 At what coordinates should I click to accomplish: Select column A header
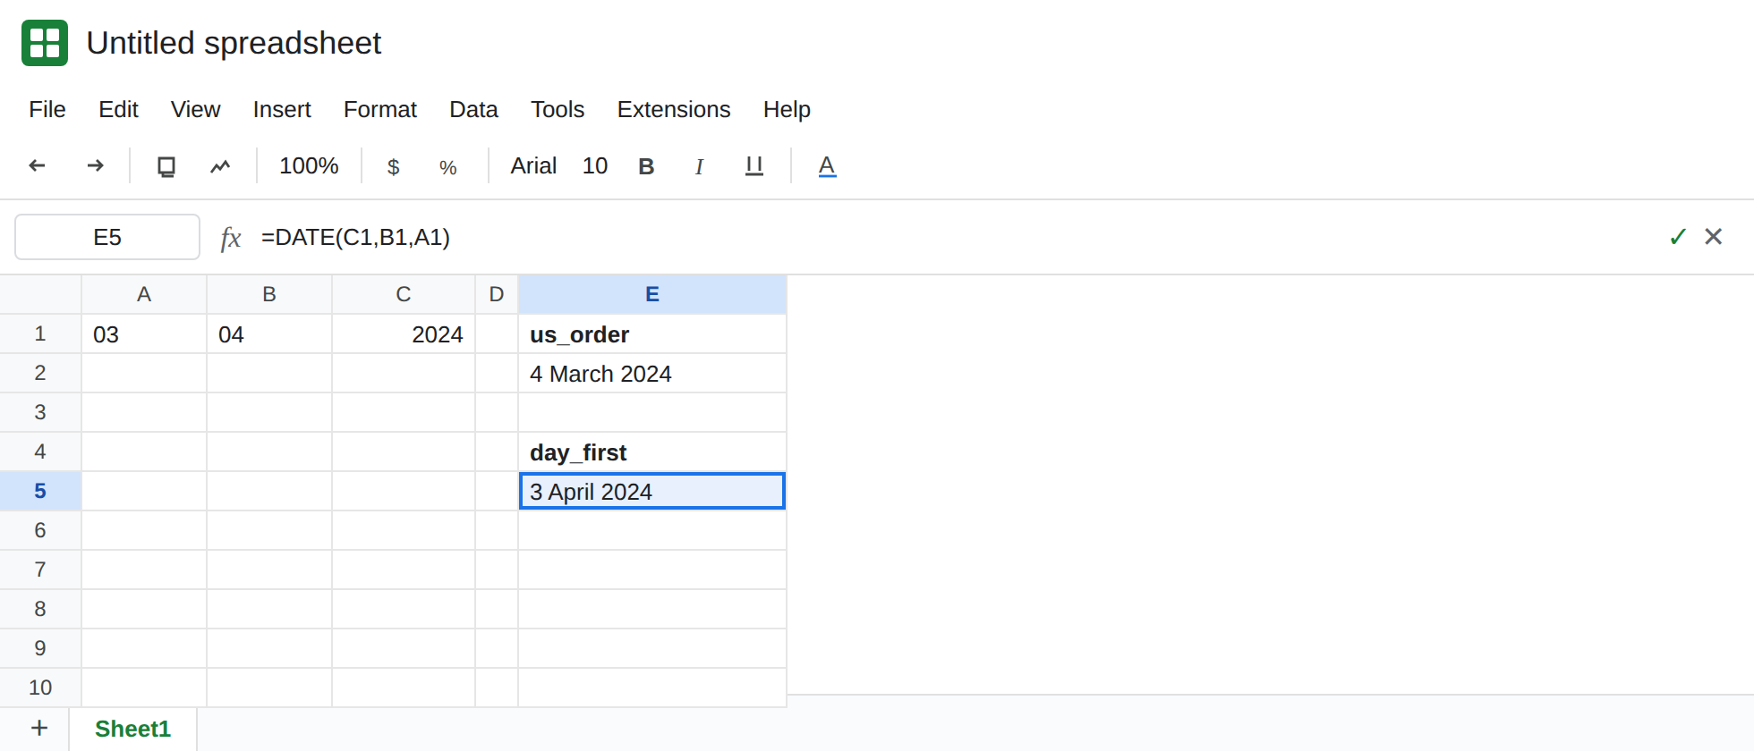144,294
